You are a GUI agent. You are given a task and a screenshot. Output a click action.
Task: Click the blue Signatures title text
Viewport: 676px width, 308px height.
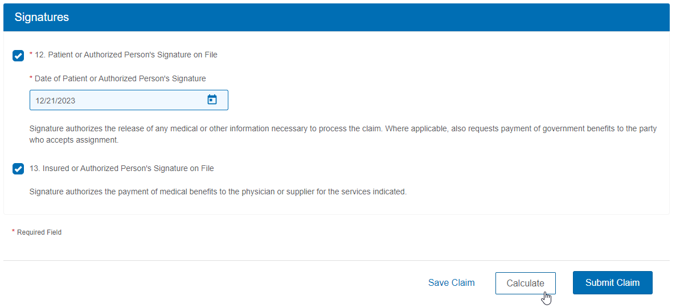pos(42,17)
